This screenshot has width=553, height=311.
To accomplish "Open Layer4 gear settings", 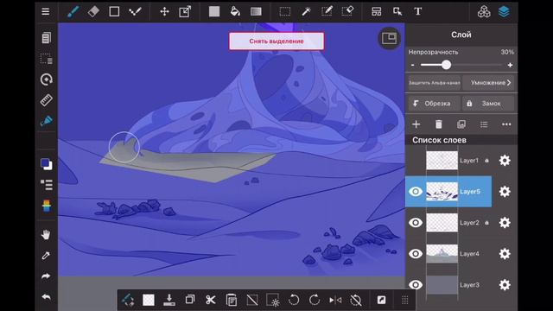I will pos(505,253).
